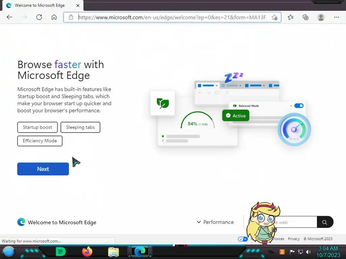Open the Collections icon
Viewport: 346px width, 259px height.
click(305, 17)
